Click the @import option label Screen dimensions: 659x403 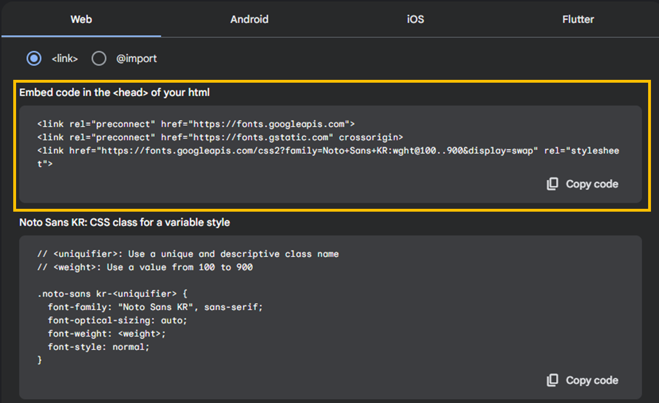coord(136,59)
